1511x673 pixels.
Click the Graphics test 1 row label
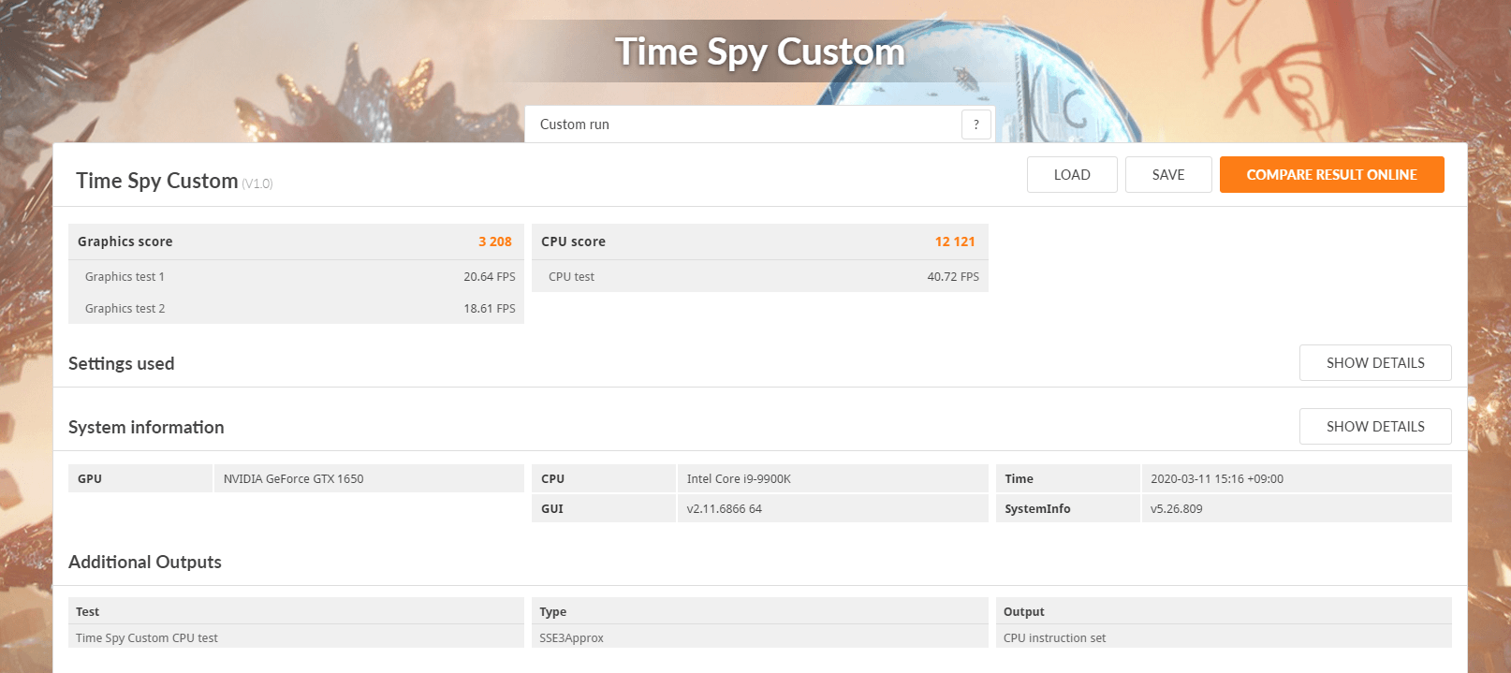tap(125, 277)
